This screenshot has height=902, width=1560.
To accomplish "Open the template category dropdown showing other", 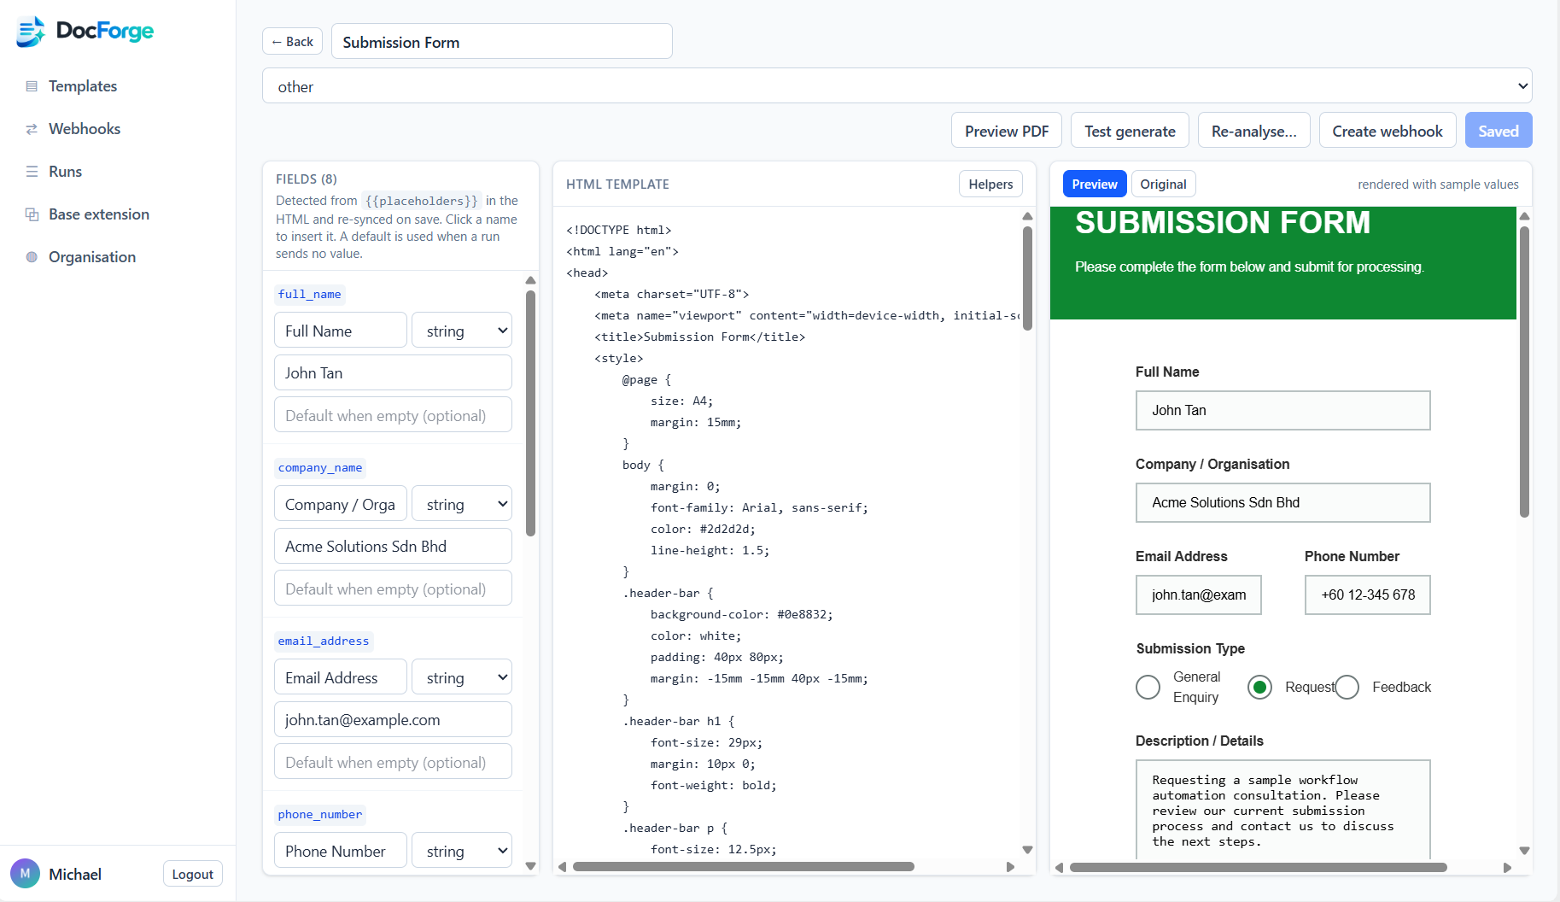I will click(897, 85).
